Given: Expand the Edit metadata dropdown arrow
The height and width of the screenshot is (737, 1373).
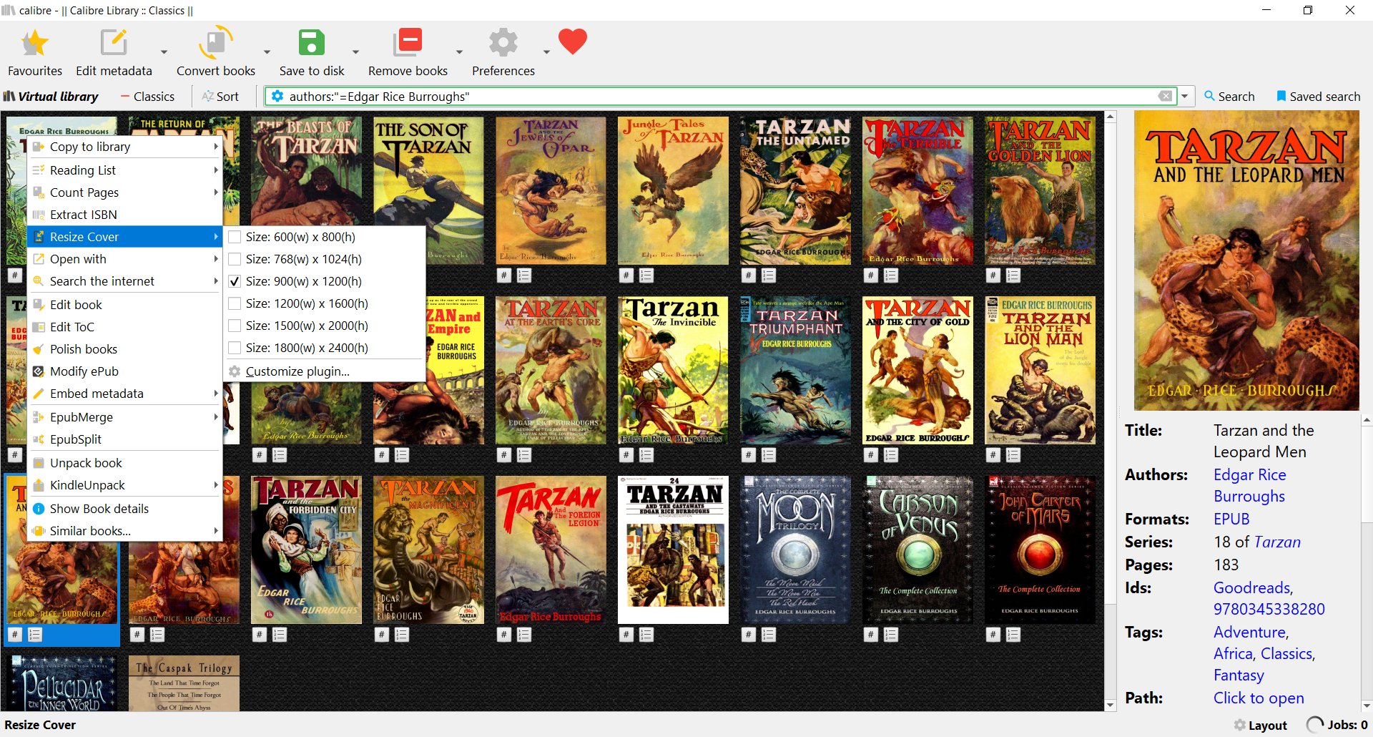Looking at the screenshot, I should (x=164, y=52).
